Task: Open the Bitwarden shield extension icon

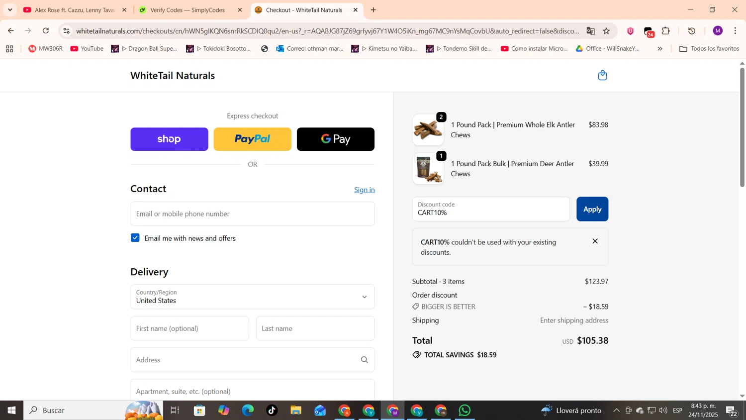Action: pos(630,31)
